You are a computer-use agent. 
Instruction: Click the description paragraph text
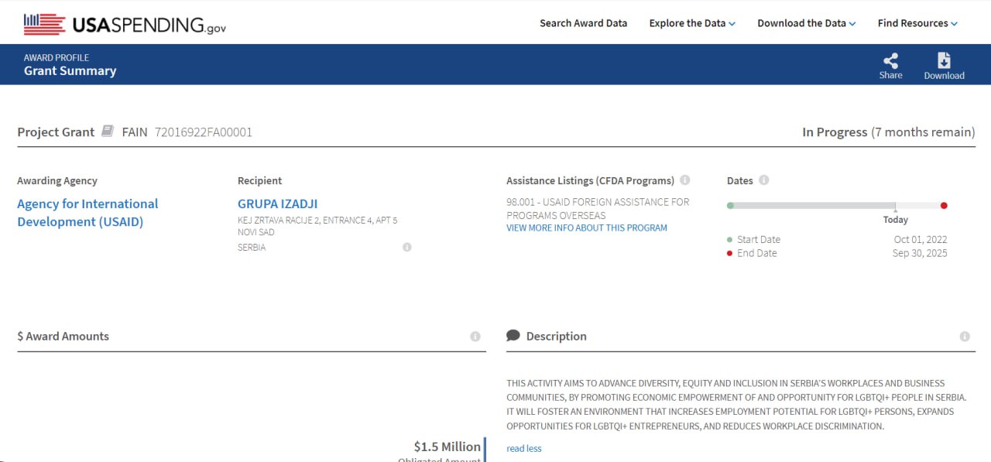736,405
